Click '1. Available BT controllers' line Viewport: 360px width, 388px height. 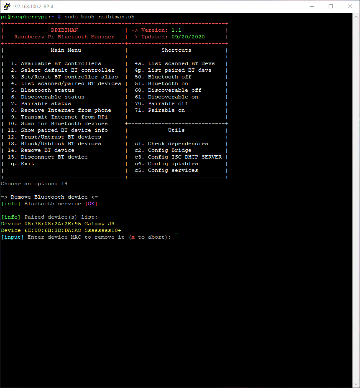point(56,63)
